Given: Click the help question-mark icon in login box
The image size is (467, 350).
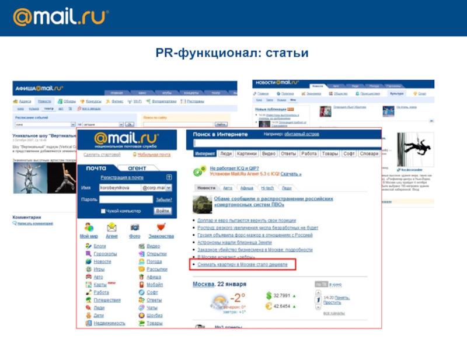Looking at the screenshot, I should (169, 177).
